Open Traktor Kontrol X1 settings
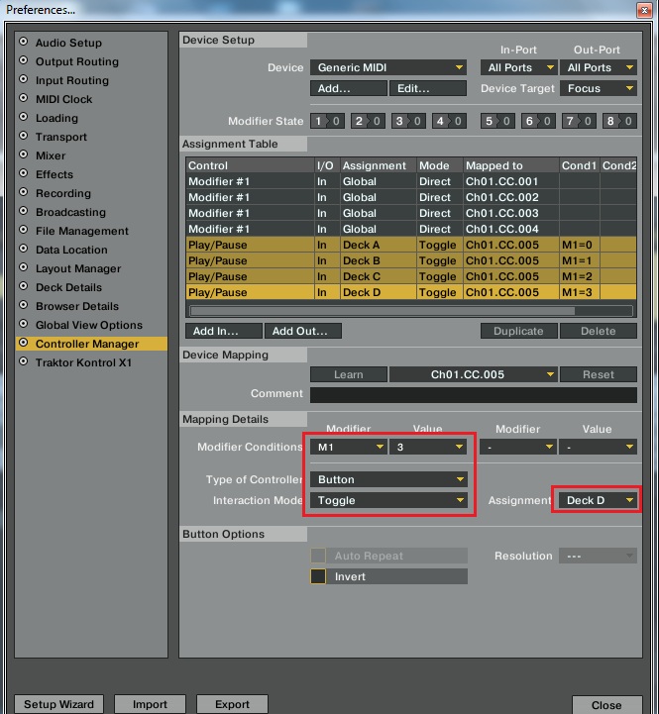Screen dimensions: 659x714 click(83, 362)
